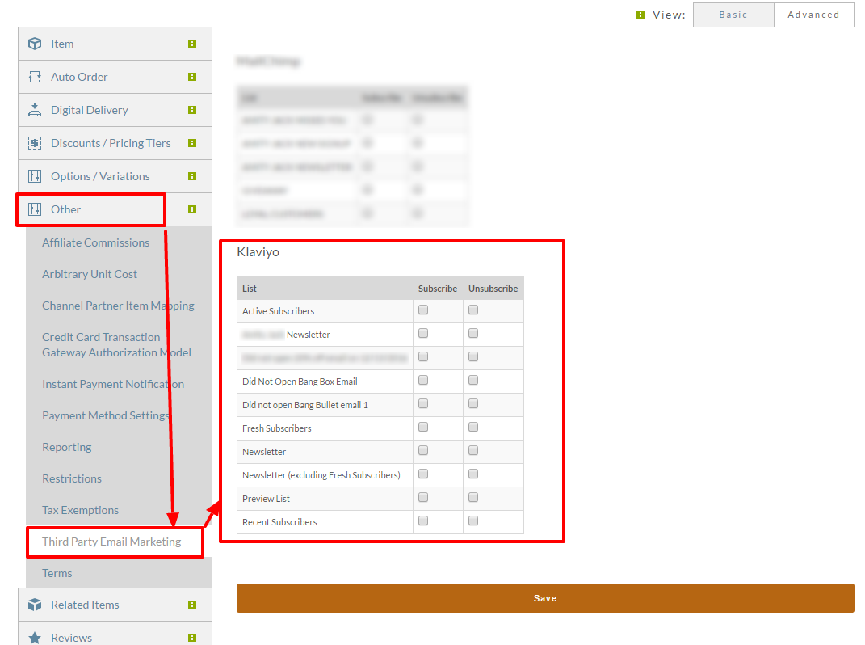Expand the Auto Order section
This screenshot has height=645, width=865.
pos(115,77)
